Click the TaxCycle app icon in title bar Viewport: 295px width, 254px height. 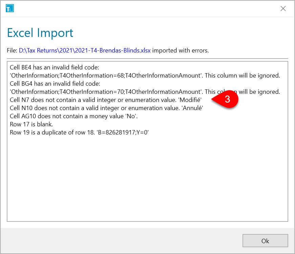point(9,8)
